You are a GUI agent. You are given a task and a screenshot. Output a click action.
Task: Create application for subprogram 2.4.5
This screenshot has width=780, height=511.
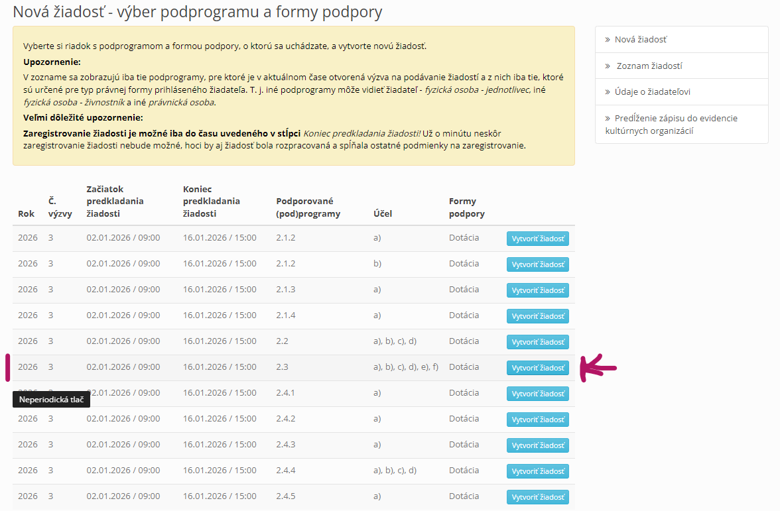(x=537, y=497)
